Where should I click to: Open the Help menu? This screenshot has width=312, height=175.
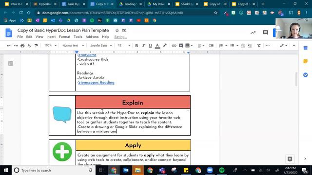point(105,37)
